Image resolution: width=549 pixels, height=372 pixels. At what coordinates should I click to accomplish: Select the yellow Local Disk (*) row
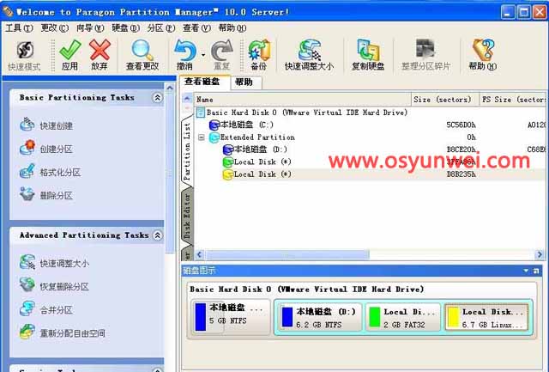pyautogui.click(x=257, y=174)
